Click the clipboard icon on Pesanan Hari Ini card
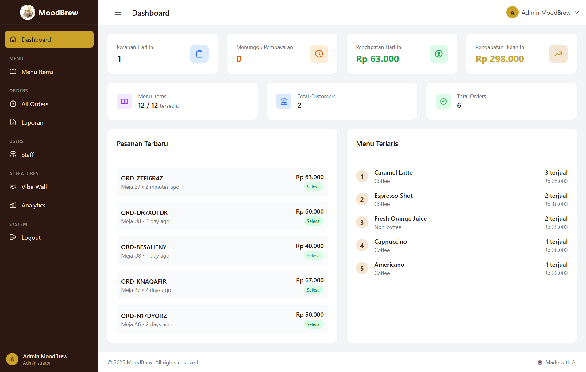 click(199, 54)
